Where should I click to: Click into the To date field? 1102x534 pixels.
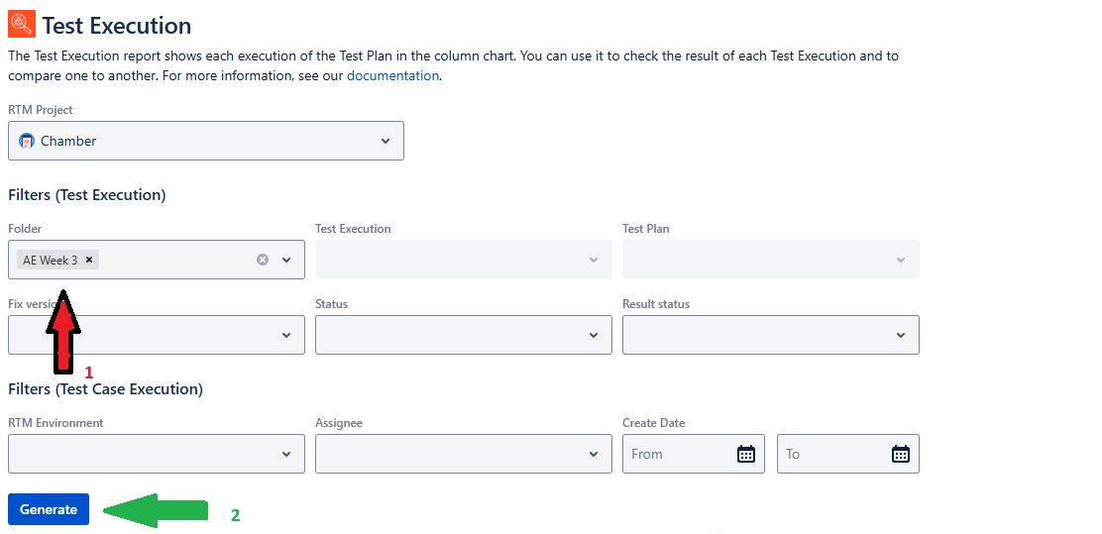pos(832,454)
